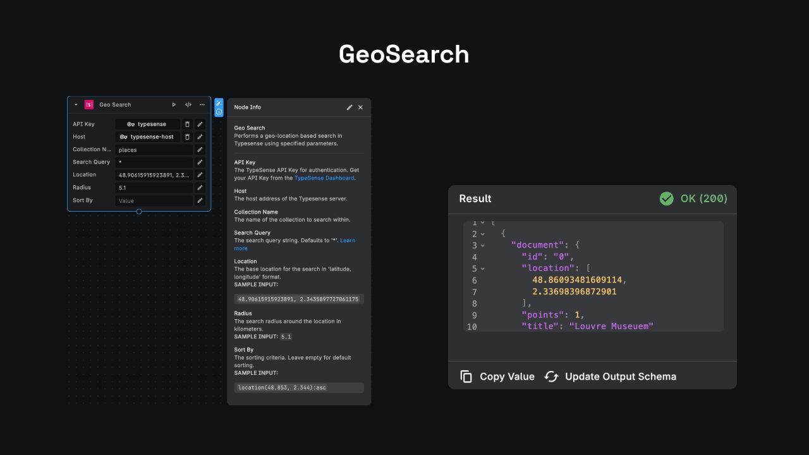Click the magic wand icon beside the node
This screenshot has height=455, width=809.
click(x=219, y=103)
